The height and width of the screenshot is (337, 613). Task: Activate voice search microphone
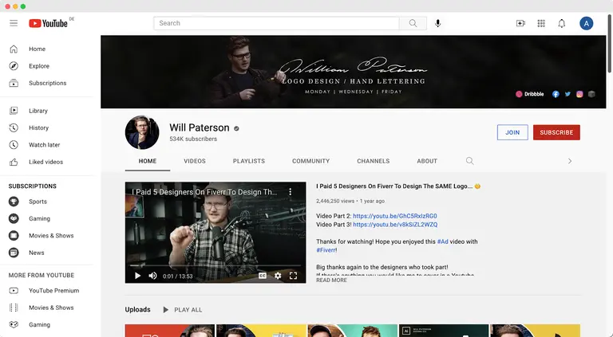438,23
